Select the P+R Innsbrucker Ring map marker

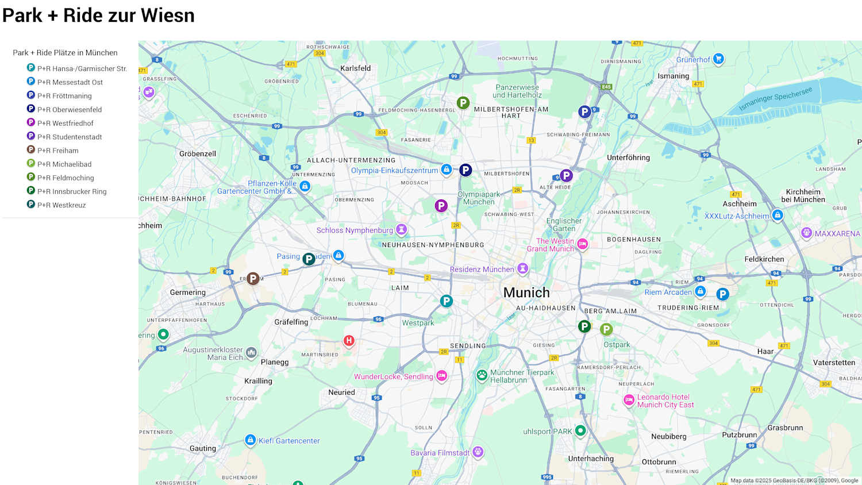pos(584,327)
